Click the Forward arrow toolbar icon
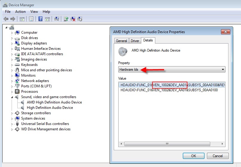 (13, 19)
